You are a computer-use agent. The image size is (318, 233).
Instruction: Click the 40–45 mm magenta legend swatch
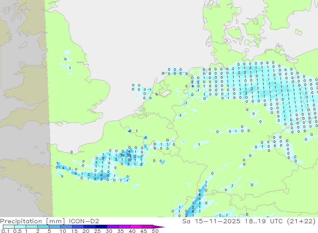[136, 227]
